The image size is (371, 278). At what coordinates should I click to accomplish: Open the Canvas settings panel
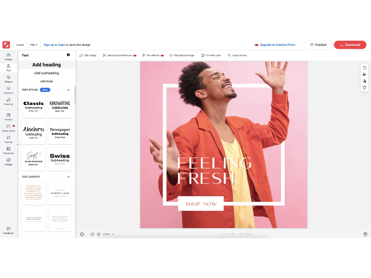pyautogui.click(x=8, y=139)
